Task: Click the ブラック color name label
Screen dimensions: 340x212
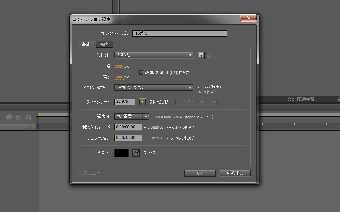Action: point(149,153)
